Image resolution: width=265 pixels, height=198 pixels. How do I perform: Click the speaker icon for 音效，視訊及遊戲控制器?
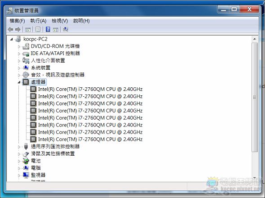[26, 75]
